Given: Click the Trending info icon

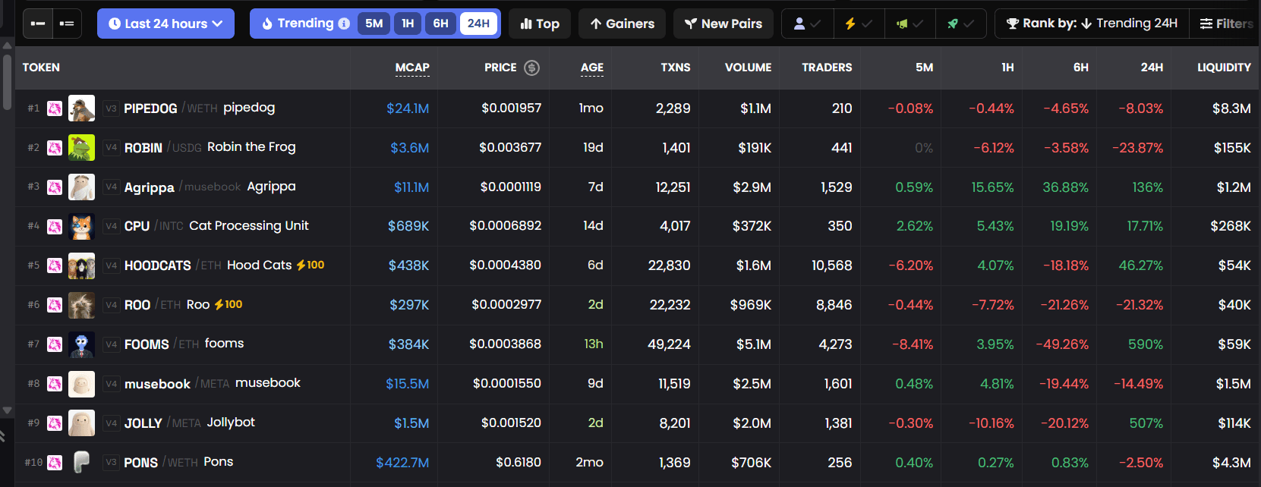Looking at the screenshot, I should (344, 24).
